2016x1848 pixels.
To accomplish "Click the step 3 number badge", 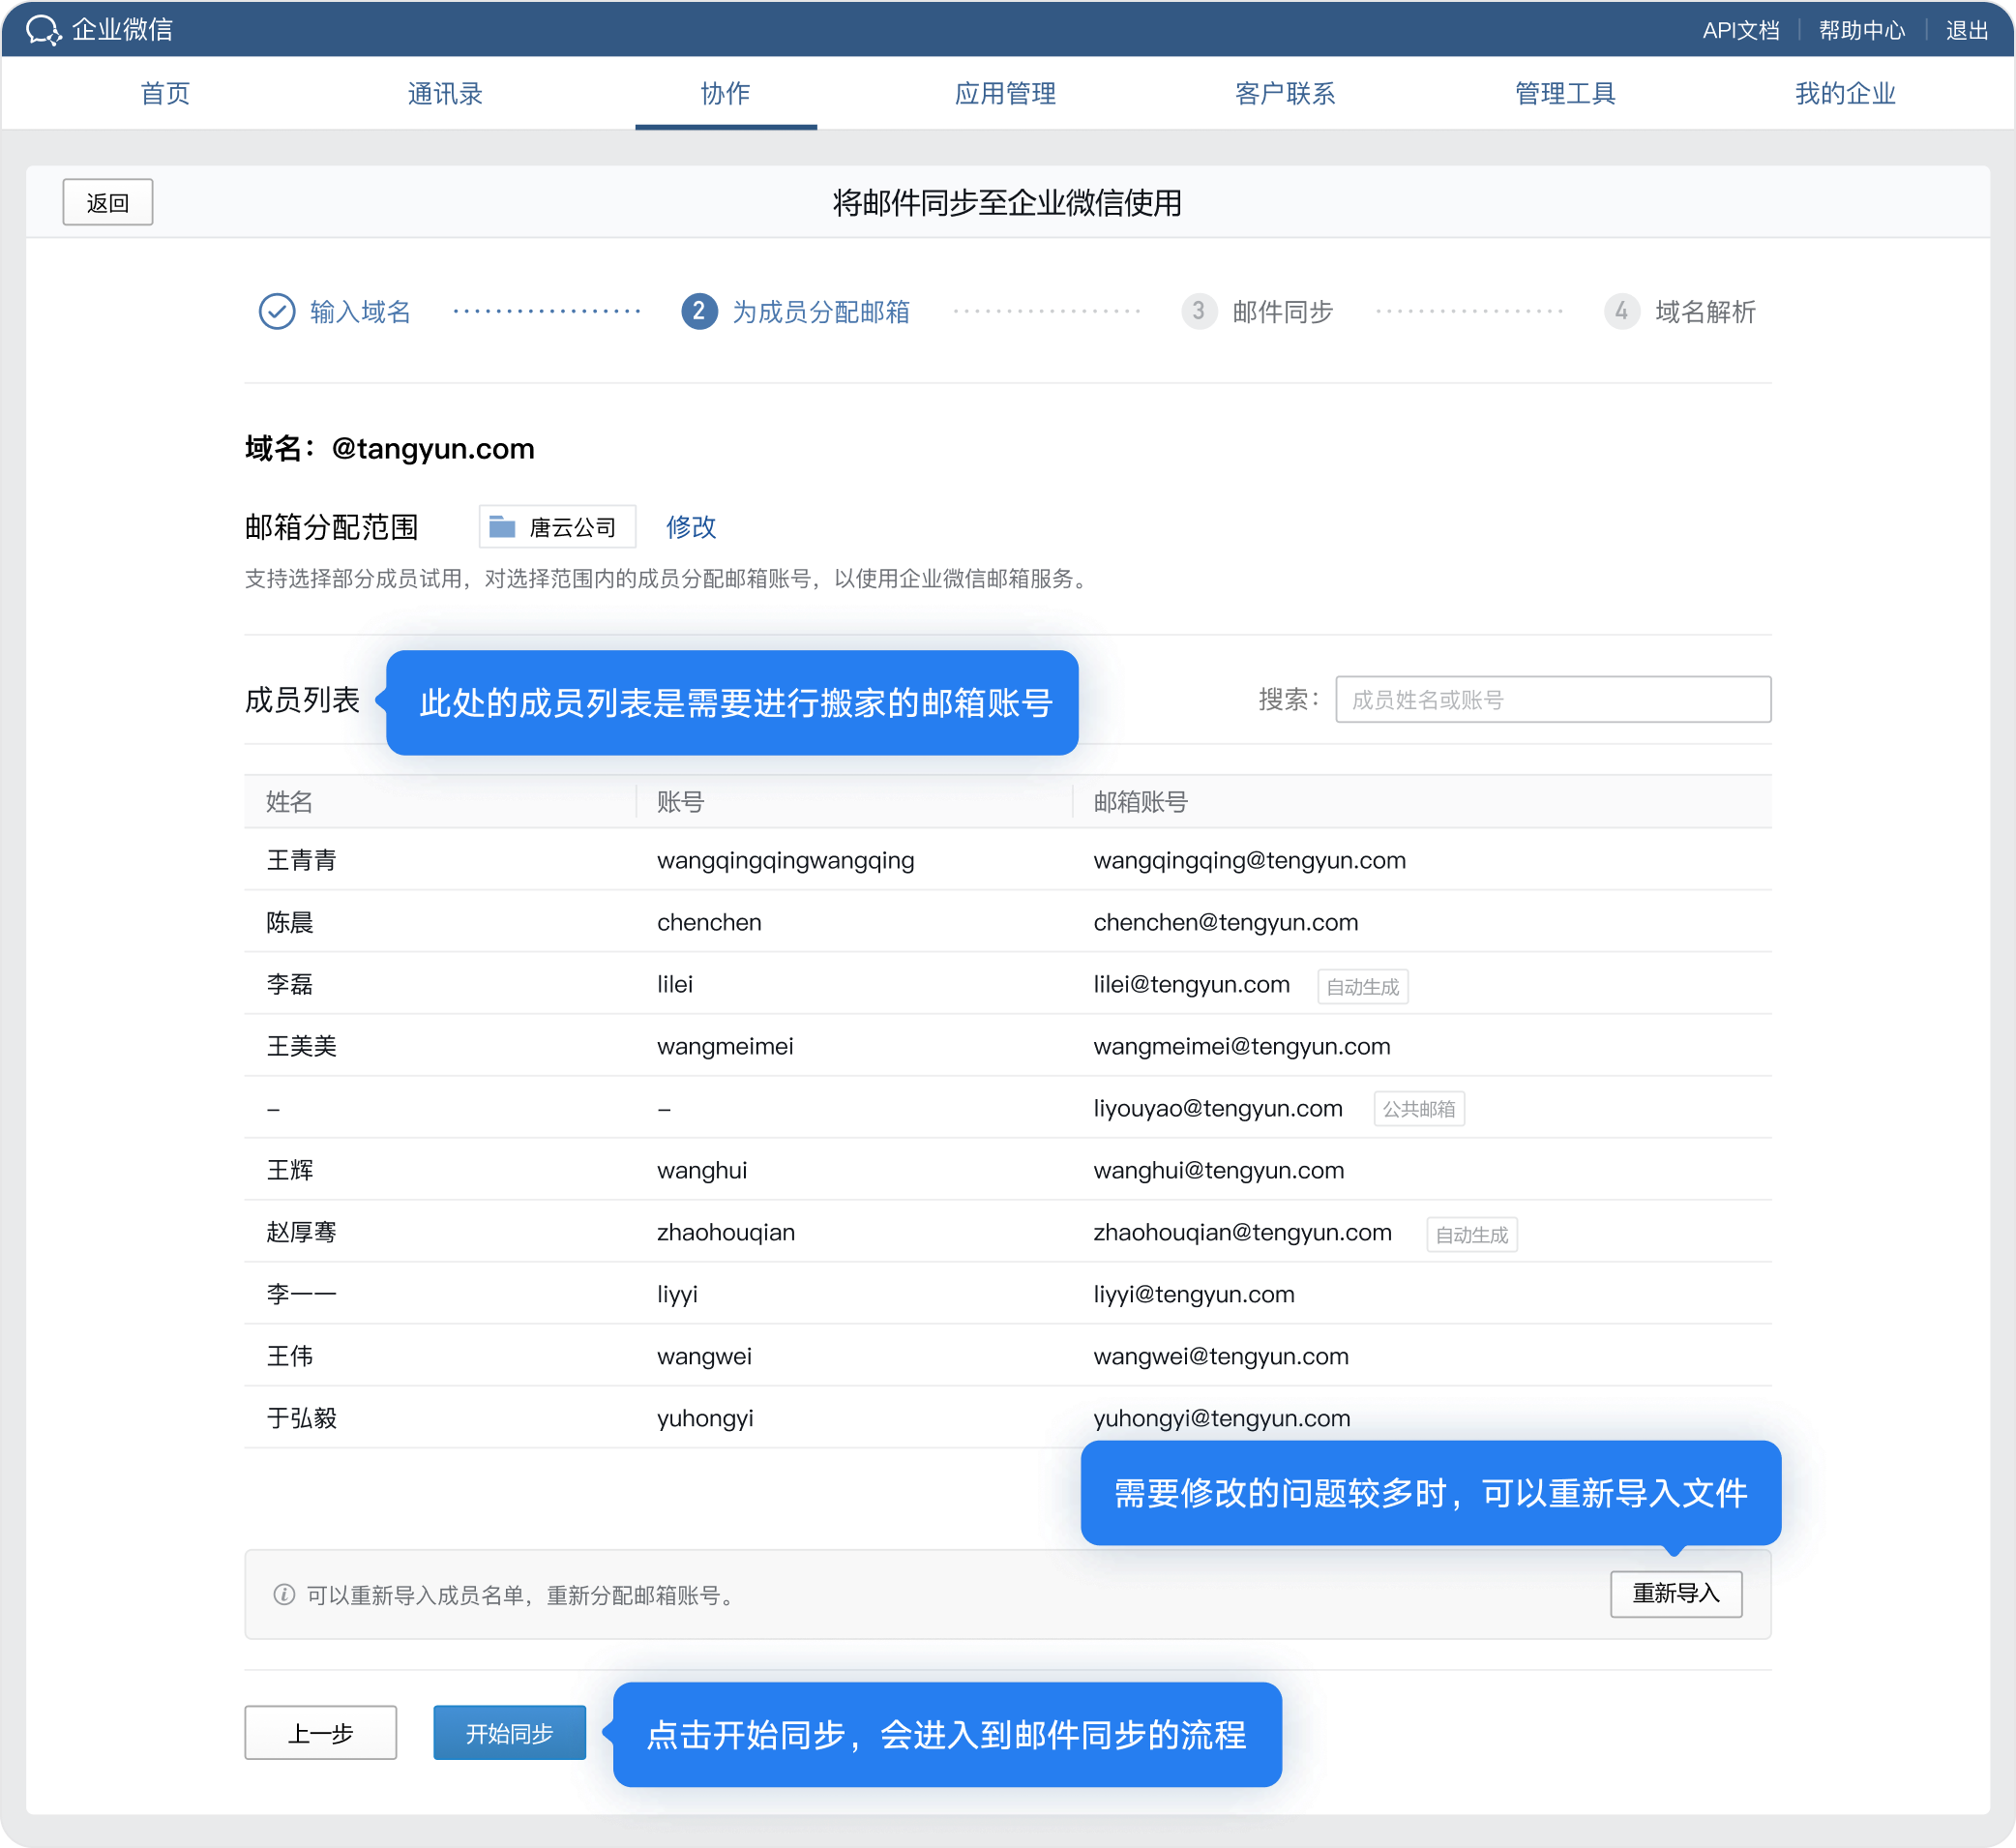I will coord(1198,311).
